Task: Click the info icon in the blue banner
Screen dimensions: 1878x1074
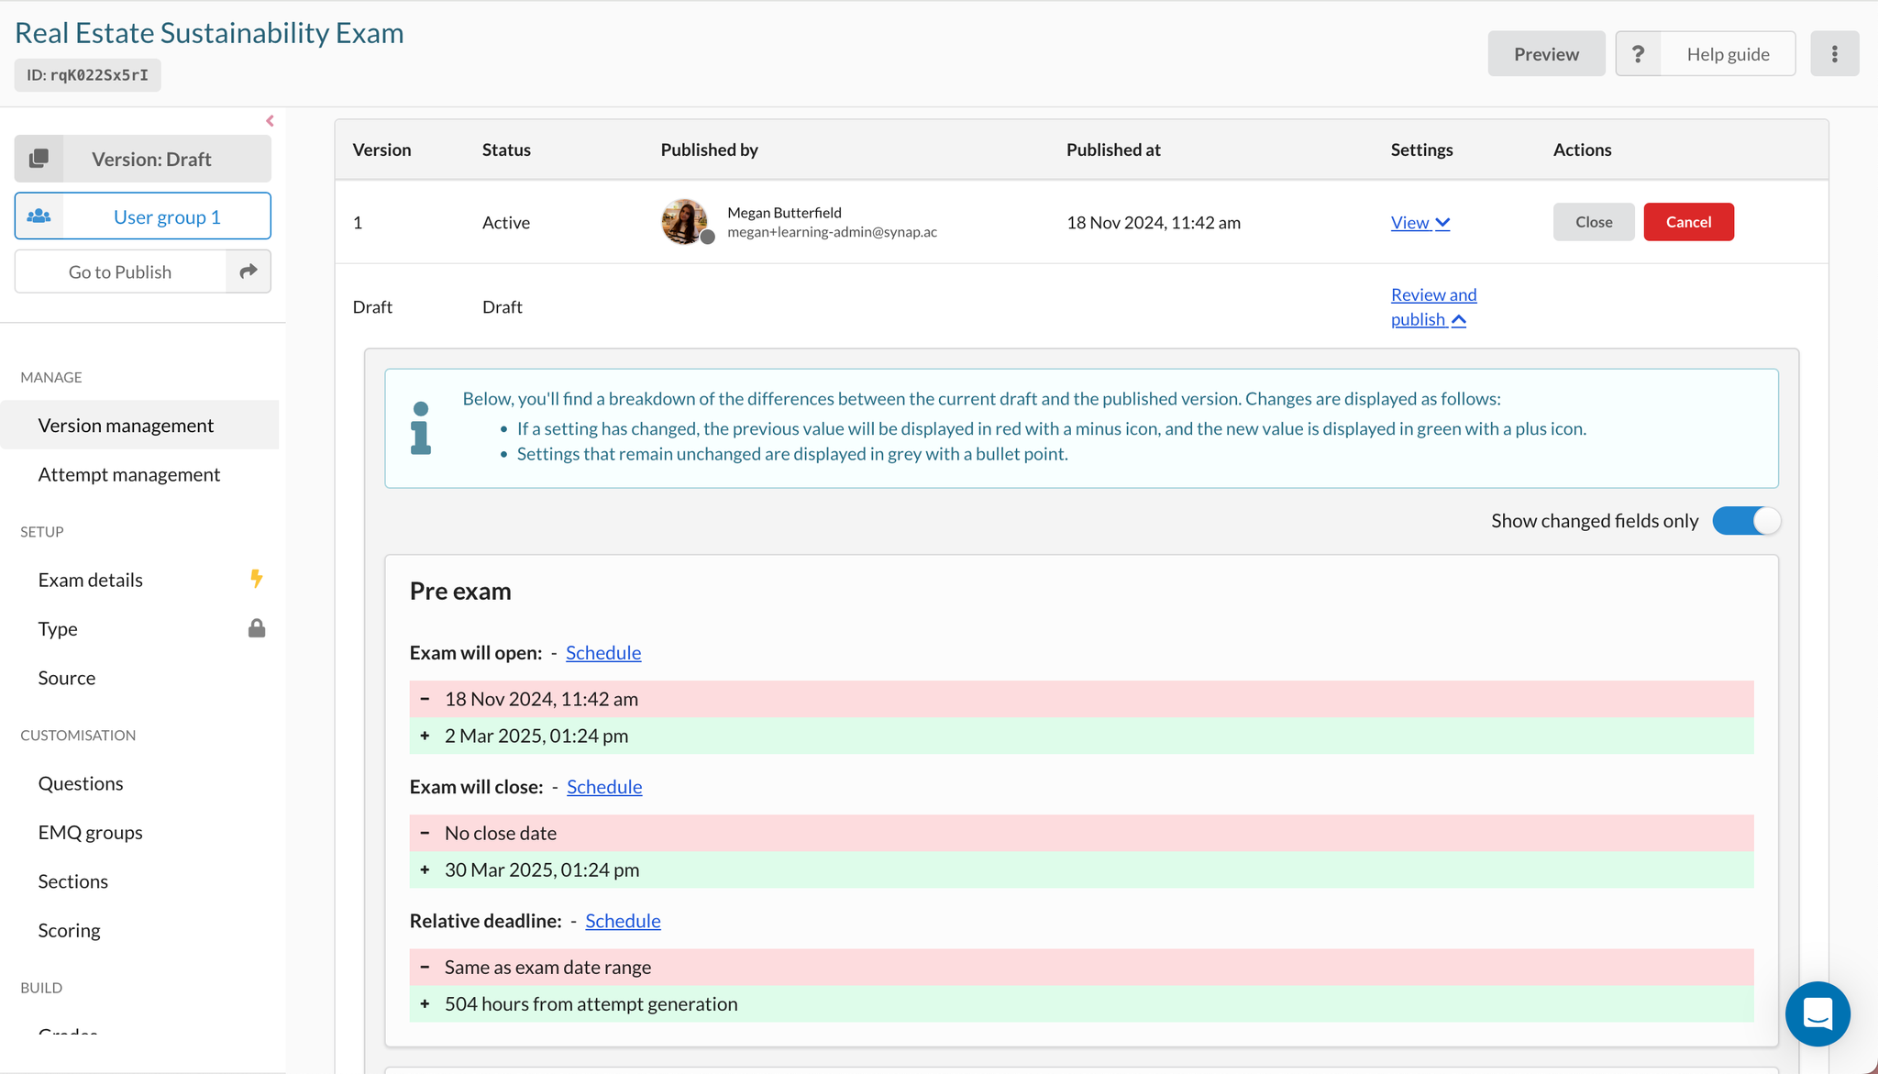Action: [421, 427]
